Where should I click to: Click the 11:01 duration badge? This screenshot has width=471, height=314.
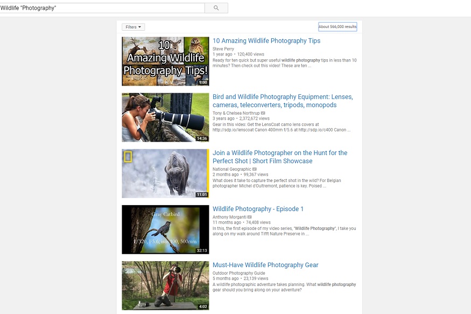point(202,195)
